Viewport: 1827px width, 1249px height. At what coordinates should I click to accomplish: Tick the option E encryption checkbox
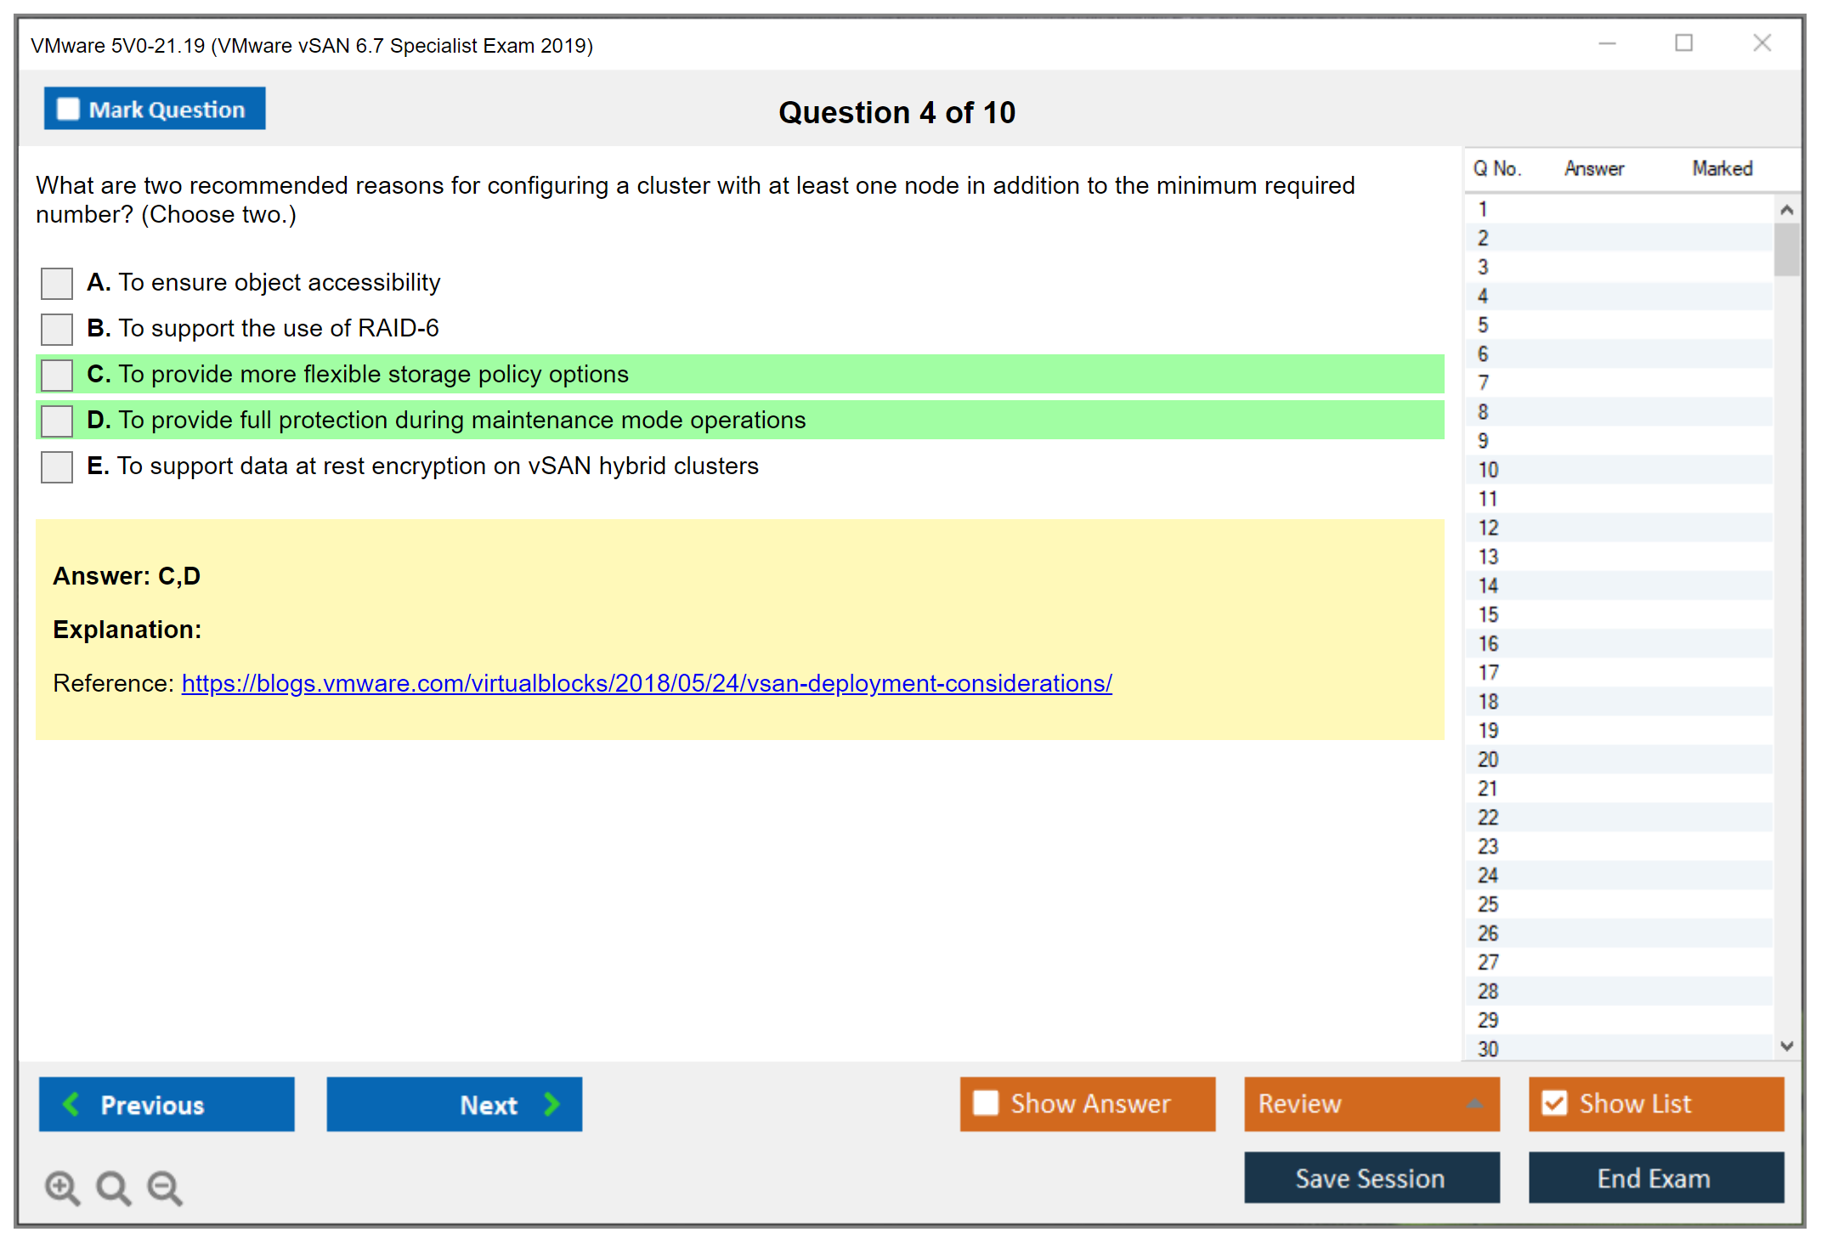point(57,466)
